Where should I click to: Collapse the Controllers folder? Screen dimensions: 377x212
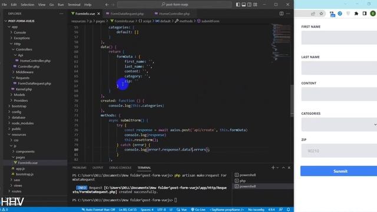click(24, 49)
